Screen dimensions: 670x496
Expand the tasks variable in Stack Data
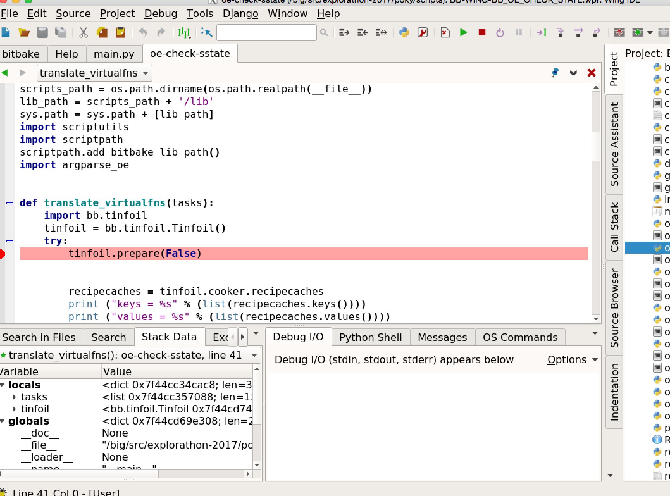pyautogui.click(x=14, y=397)
